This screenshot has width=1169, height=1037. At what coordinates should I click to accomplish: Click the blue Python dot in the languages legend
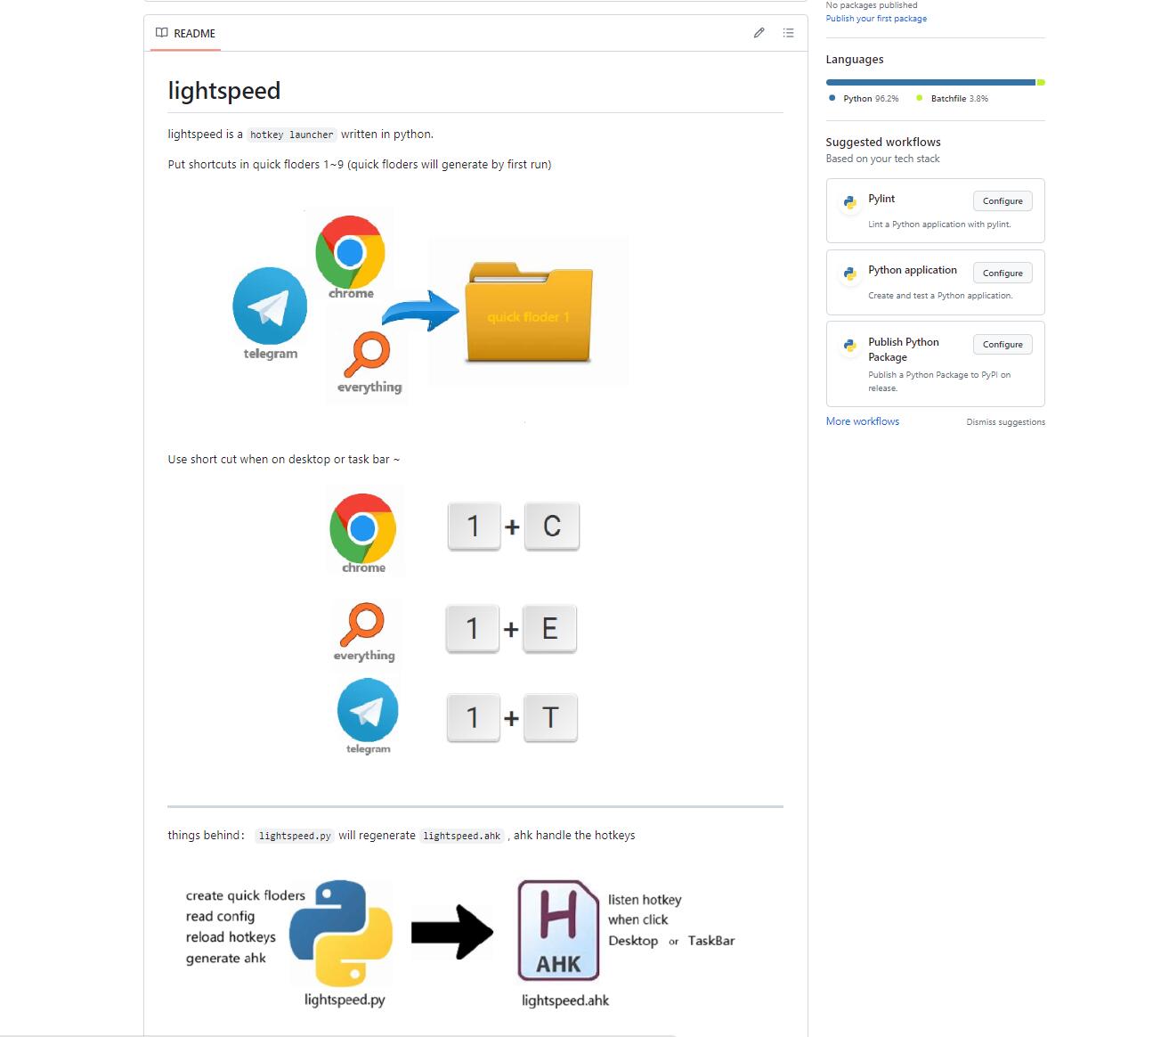tap(832, 98)
